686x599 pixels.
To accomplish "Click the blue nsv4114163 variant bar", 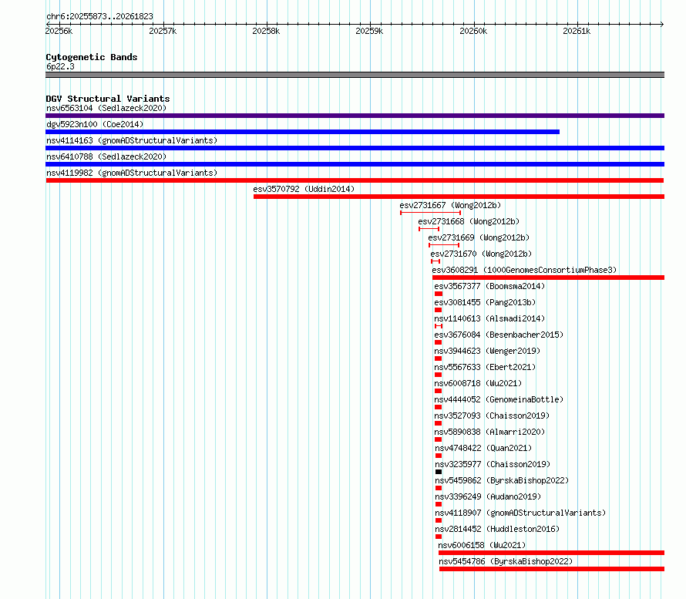I will (355, 148).
